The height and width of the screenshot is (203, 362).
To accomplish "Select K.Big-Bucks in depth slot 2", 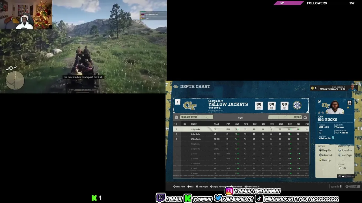I will (x=241, y=134).
